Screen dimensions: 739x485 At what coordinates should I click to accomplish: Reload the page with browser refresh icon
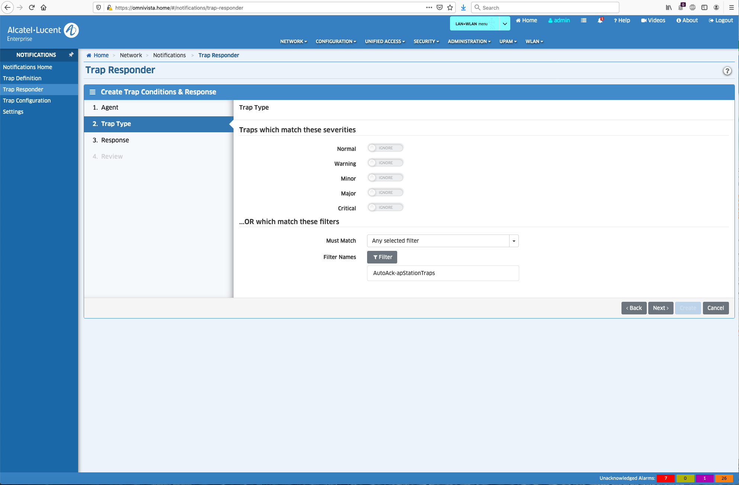point(32,7)
